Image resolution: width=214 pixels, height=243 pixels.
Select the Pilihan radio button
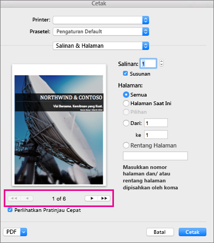[x=126, y=112]
